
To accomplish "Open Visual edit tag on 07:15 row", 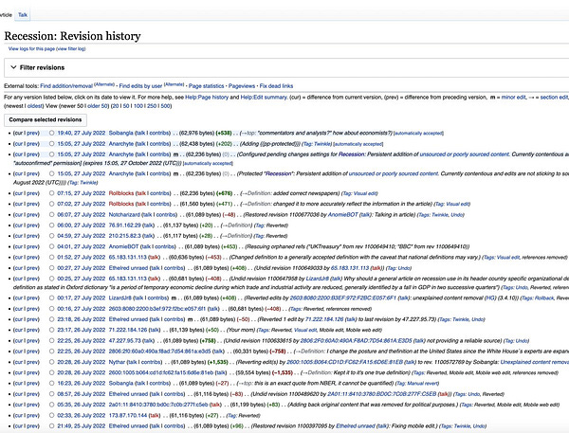I will click(366, 193).
